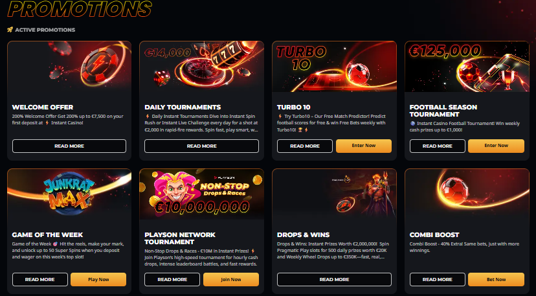The image size is (536, 296).
Task: Click the Junkrat Max game logo
Action: point(69,194)
